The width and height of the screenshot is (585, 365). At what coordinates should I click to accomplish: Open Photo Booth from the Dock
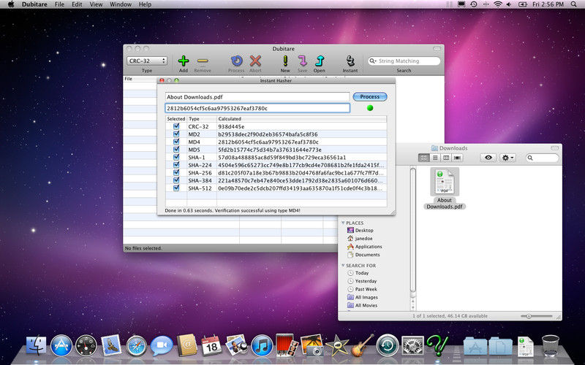point(287,345)
